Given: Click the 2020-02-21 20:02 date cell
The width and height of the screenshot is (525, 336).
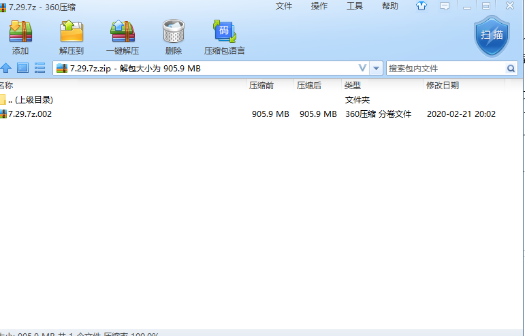Looking at the screenshot, I should pyautogui.click(x=461, y=114).
